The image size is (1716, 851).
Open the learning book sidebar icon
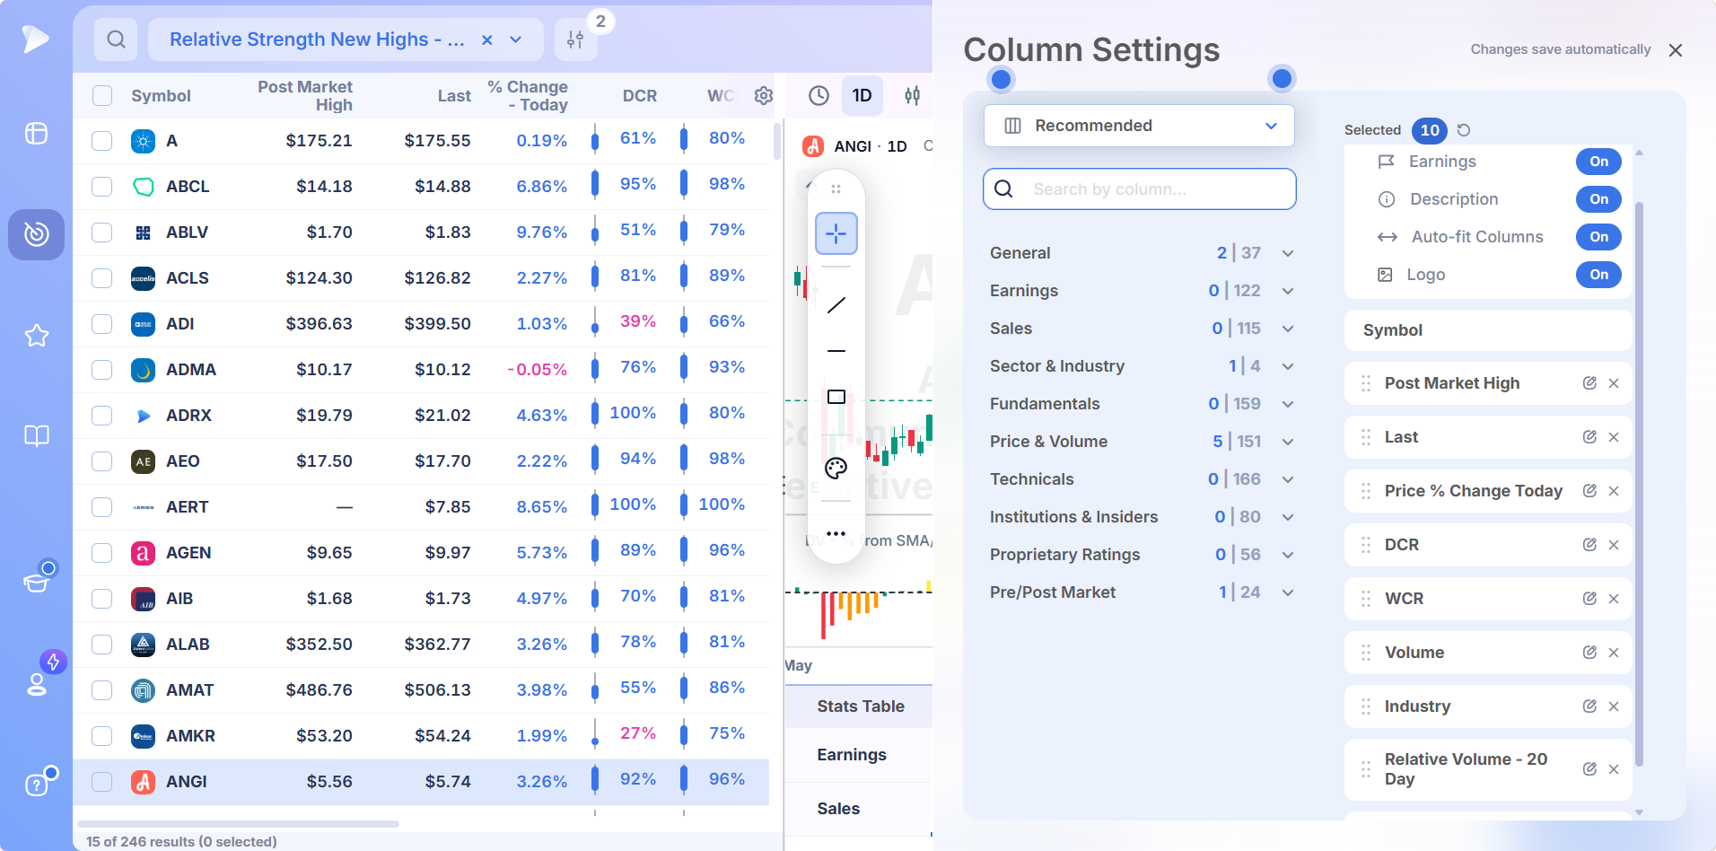[37, 436]
